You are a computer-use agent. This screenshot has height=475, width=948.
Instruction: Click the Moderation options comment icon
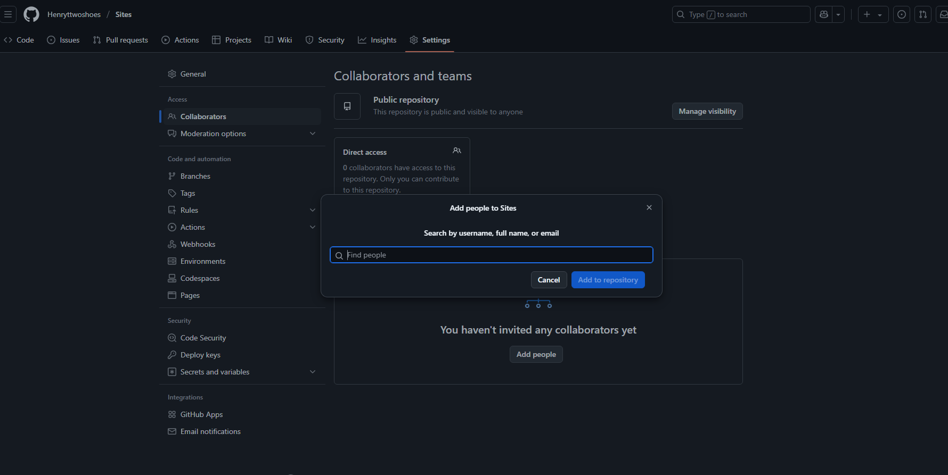172,134
